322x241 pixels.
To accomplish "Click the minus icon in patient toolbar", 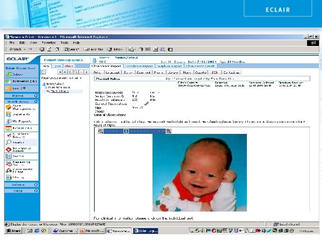I will pos(81,72).
